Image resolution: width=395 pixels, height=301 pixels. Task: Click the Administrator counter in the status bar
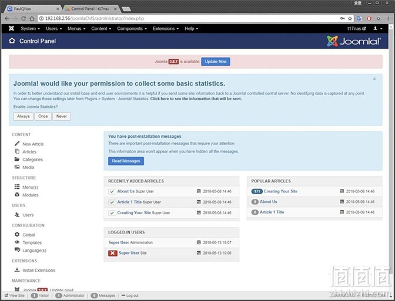[70, 296]
